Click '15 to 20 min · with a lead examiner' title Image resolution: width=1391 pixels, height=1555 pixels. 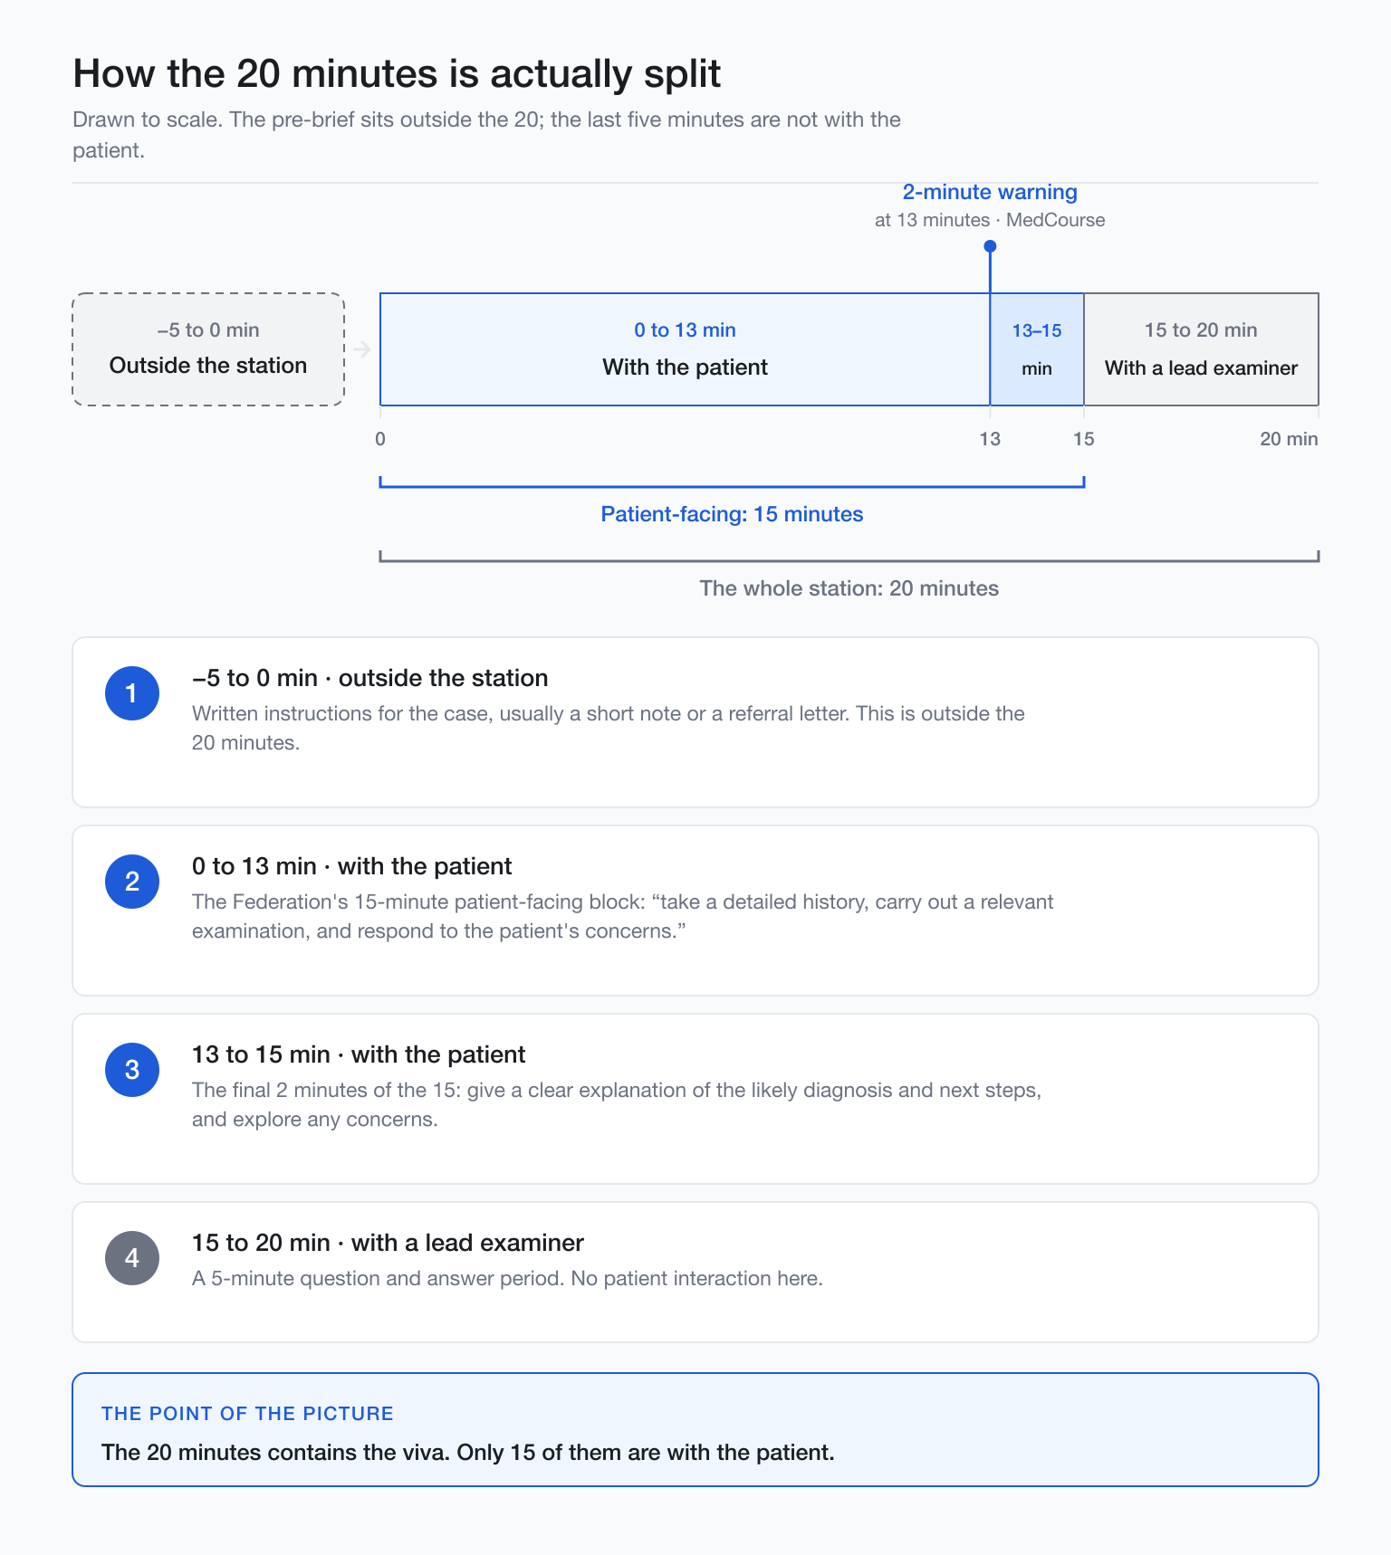(x=388, y=1243)
